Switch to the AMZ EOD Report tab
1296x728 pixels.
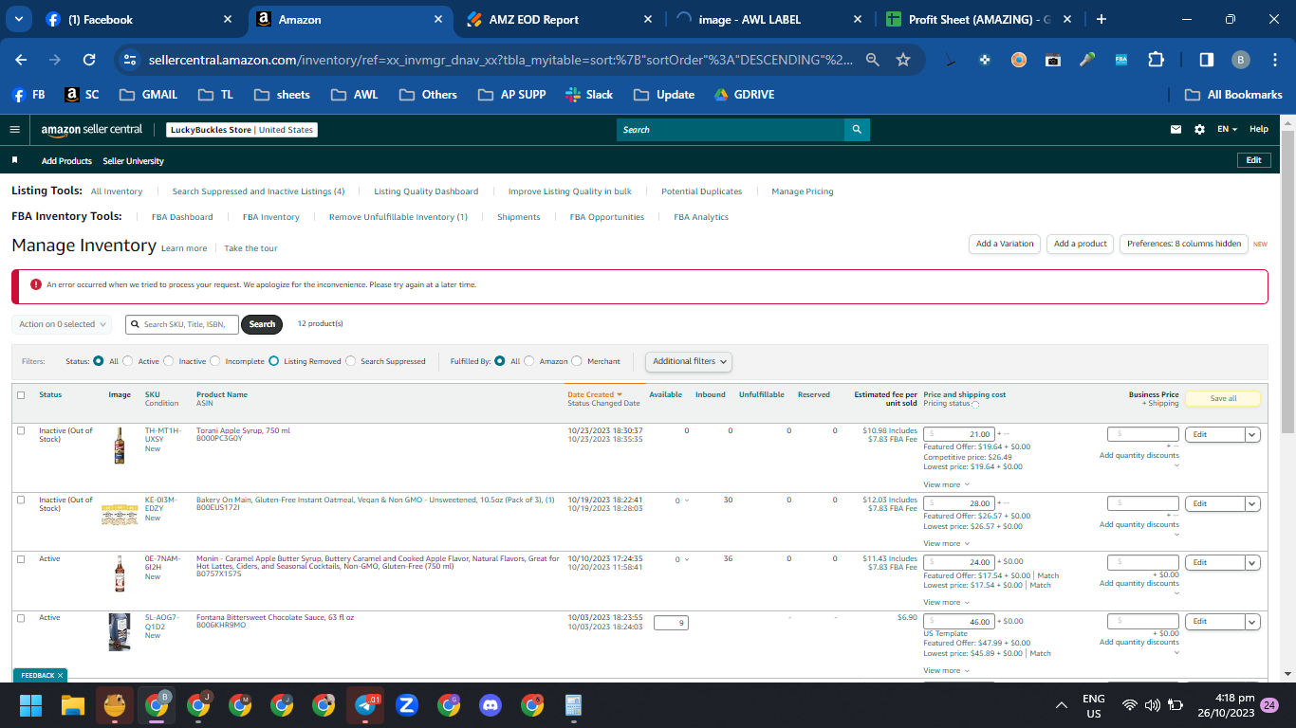click(x=558, y=19)
